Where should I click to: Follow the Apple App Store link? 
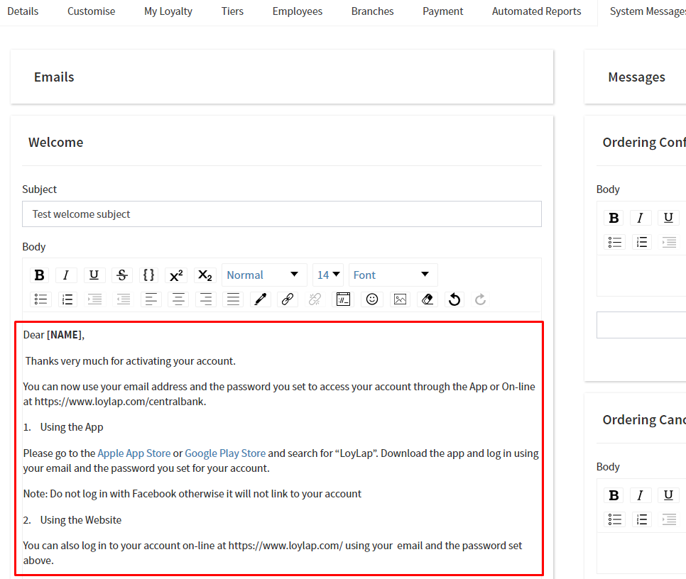coord(134,453)
